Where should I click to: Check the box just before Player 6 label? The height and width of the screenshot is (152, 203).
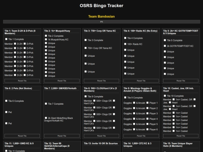(x=147, y=129)
